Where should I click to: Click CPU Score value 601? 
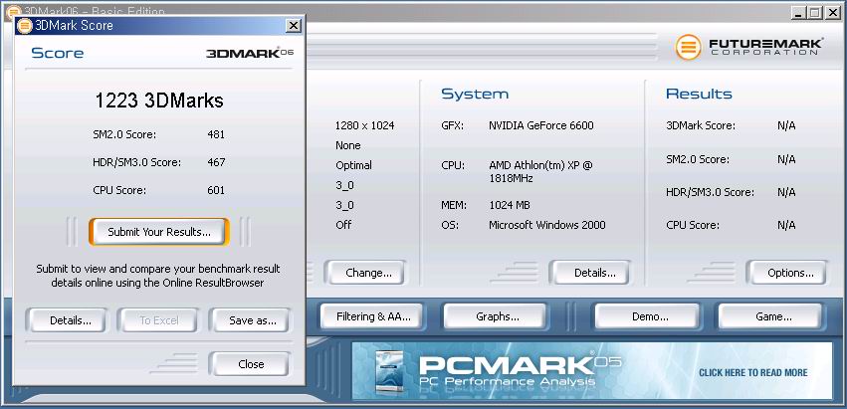216,190
